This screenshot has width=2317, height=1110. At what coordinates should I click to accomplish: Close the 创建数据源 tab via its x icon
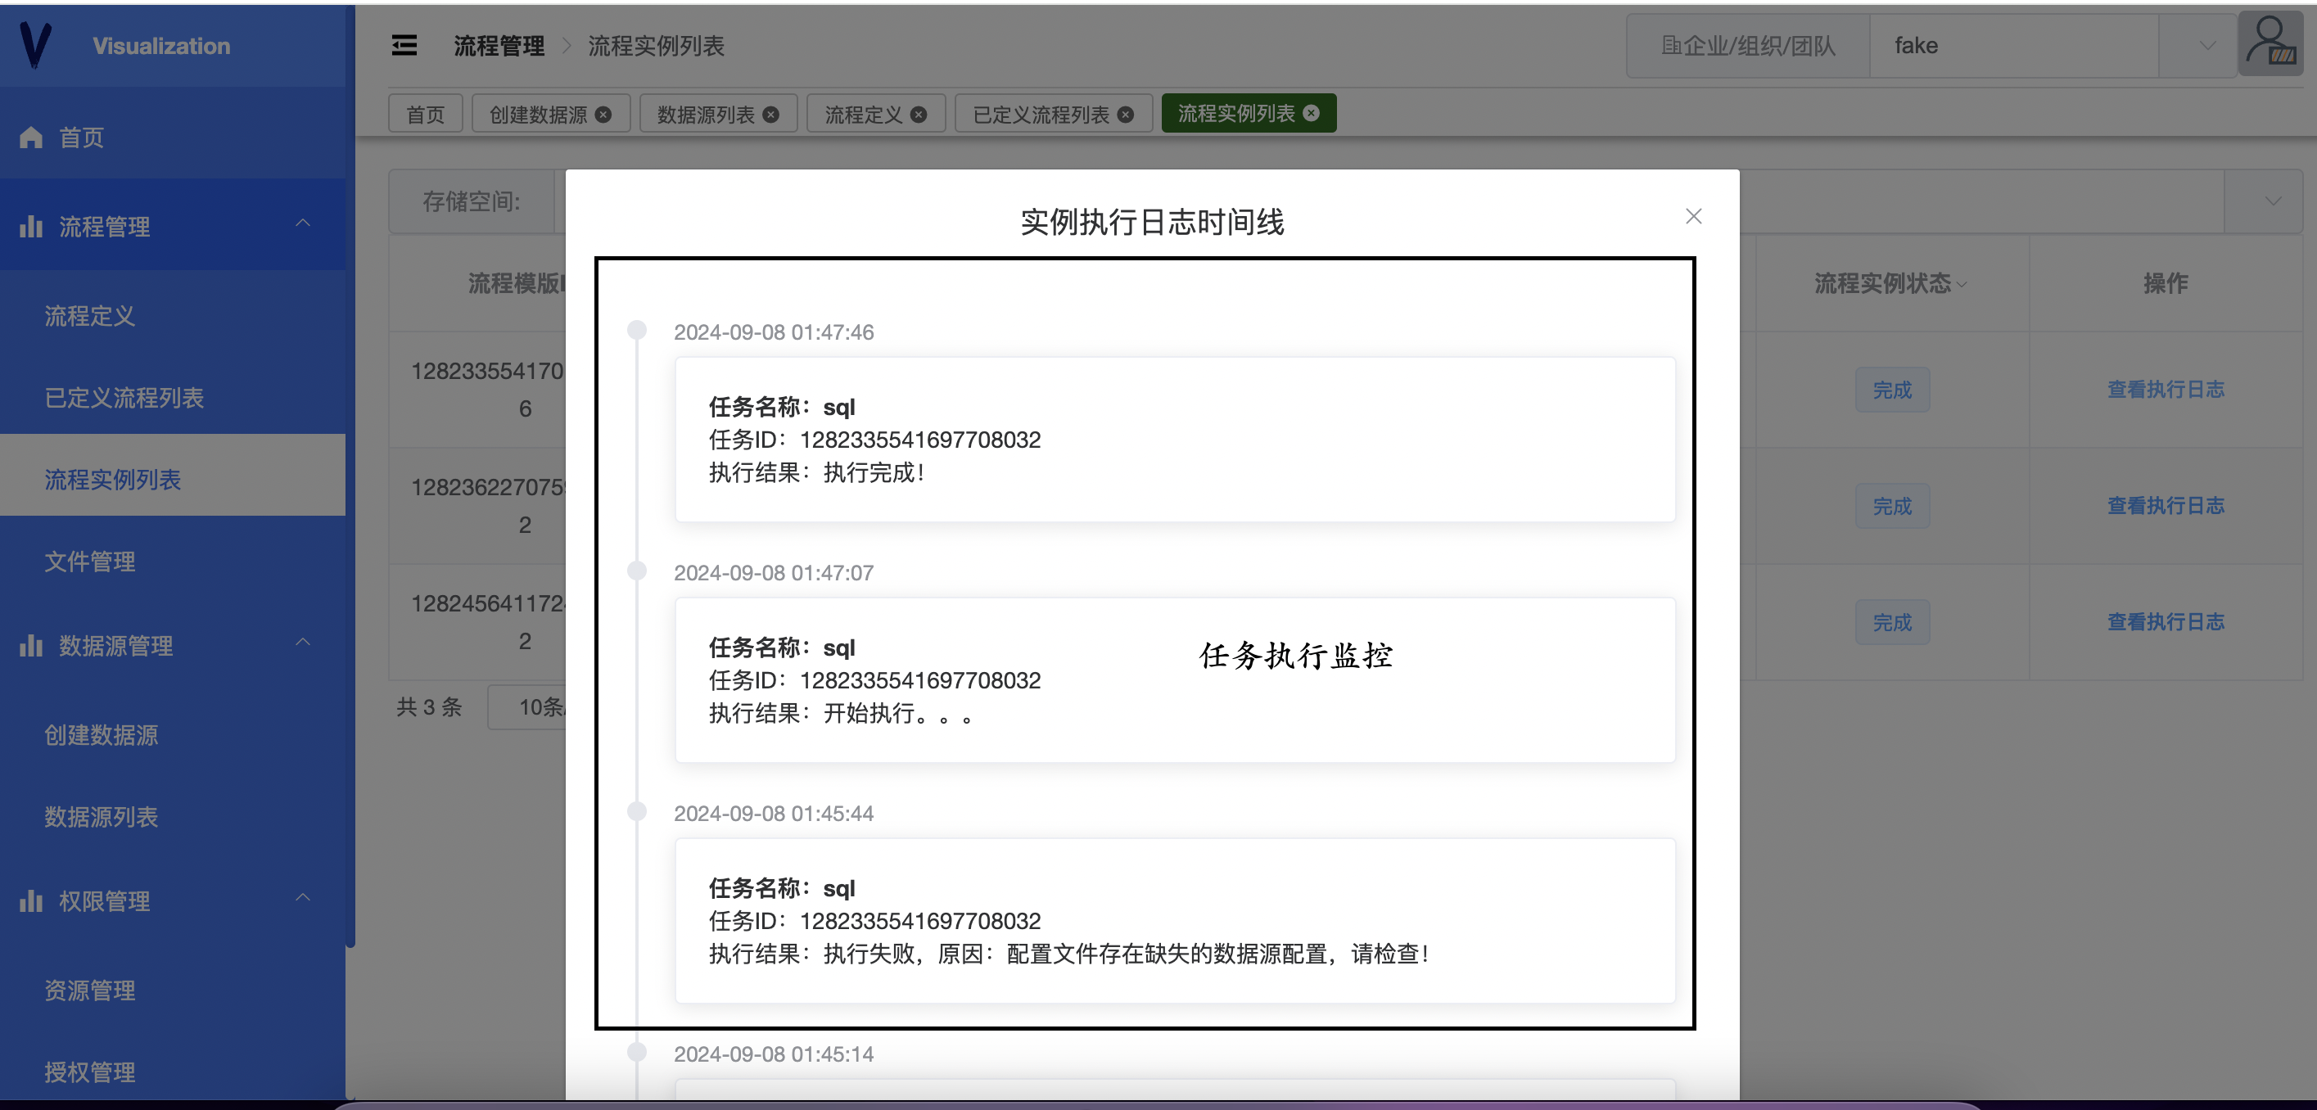pyautogui.click(x=603, y=115)
